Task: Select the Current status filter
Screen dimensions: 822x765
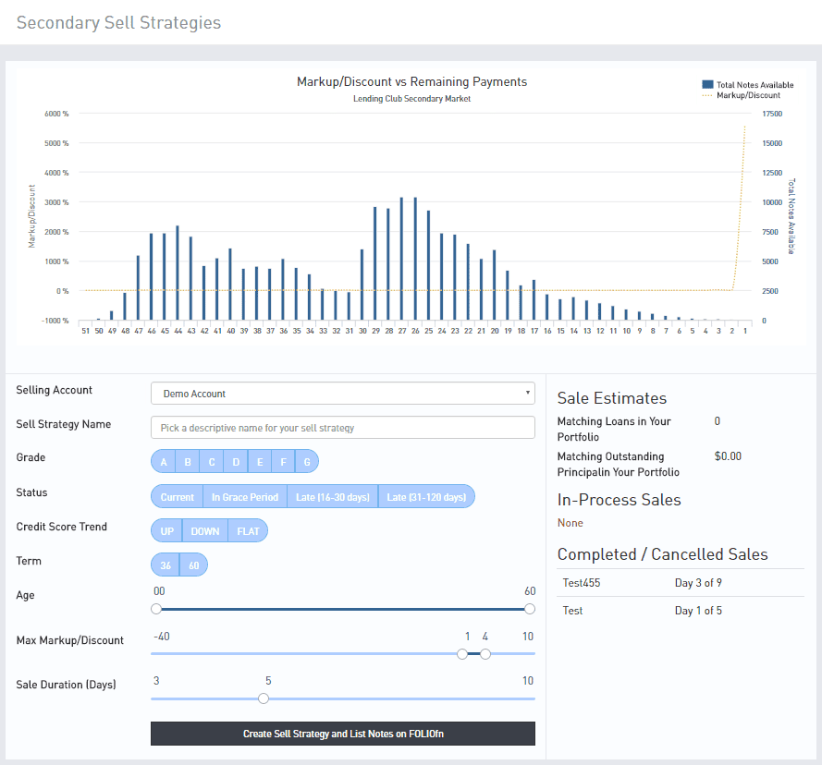Action: point(177,497)
